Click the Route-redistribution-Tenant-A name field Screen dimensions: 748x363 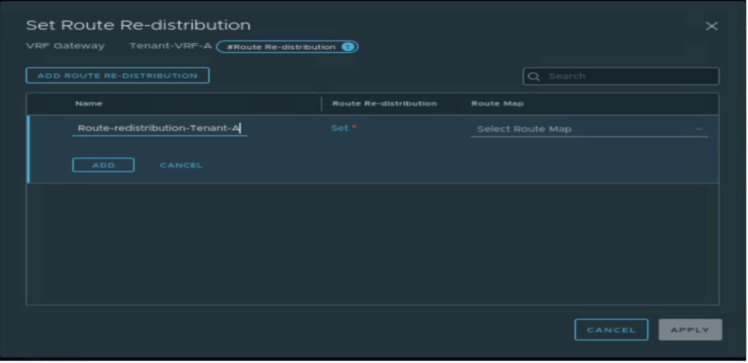159,129
